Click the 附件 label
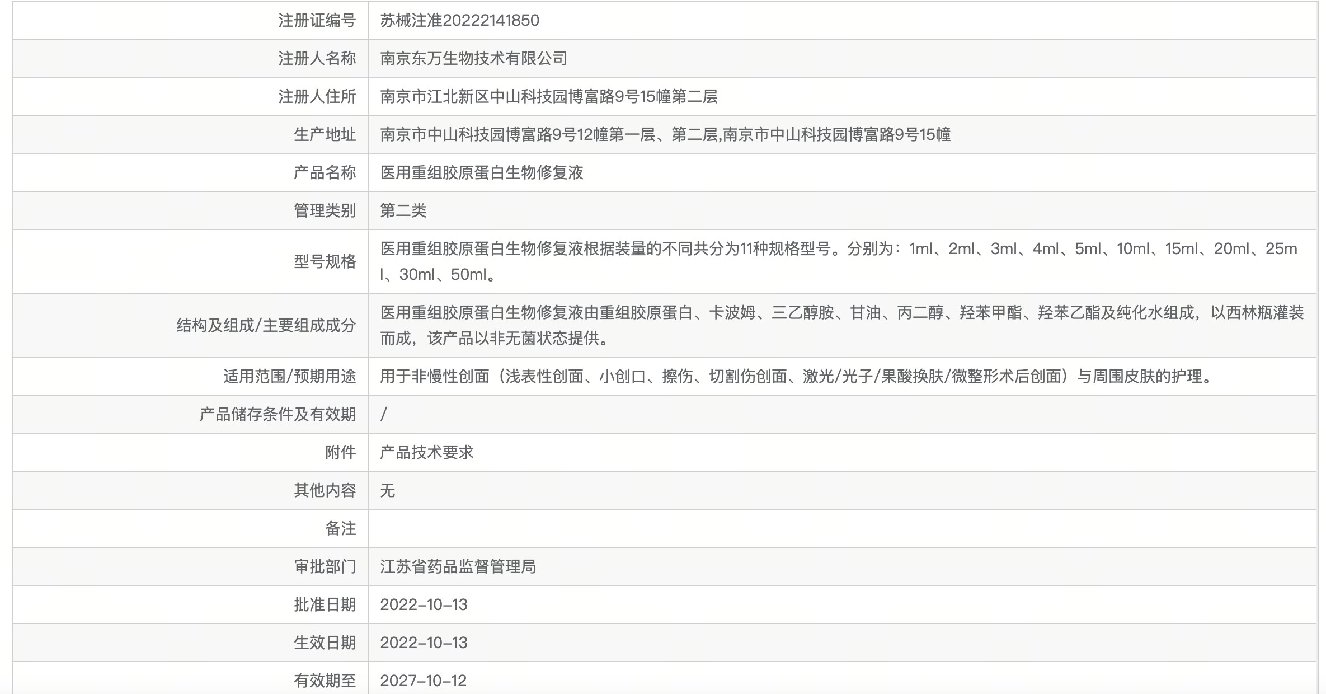 click(340, 452)
